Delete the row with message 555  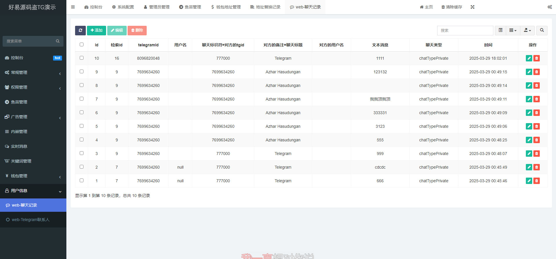tap(537, 140)
